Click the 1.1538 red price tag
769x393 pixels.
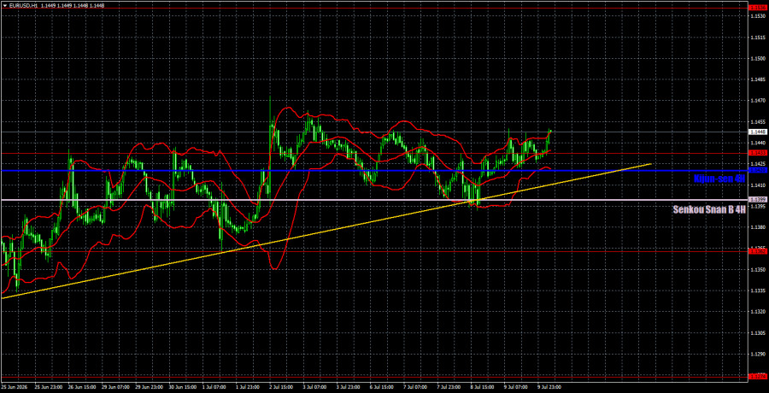tap(758, 8)
